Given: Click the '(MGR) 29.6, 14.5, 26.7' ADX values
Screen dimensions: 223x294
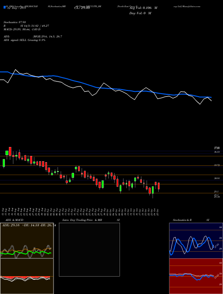Looking at the screenshot, I should 47,37.
